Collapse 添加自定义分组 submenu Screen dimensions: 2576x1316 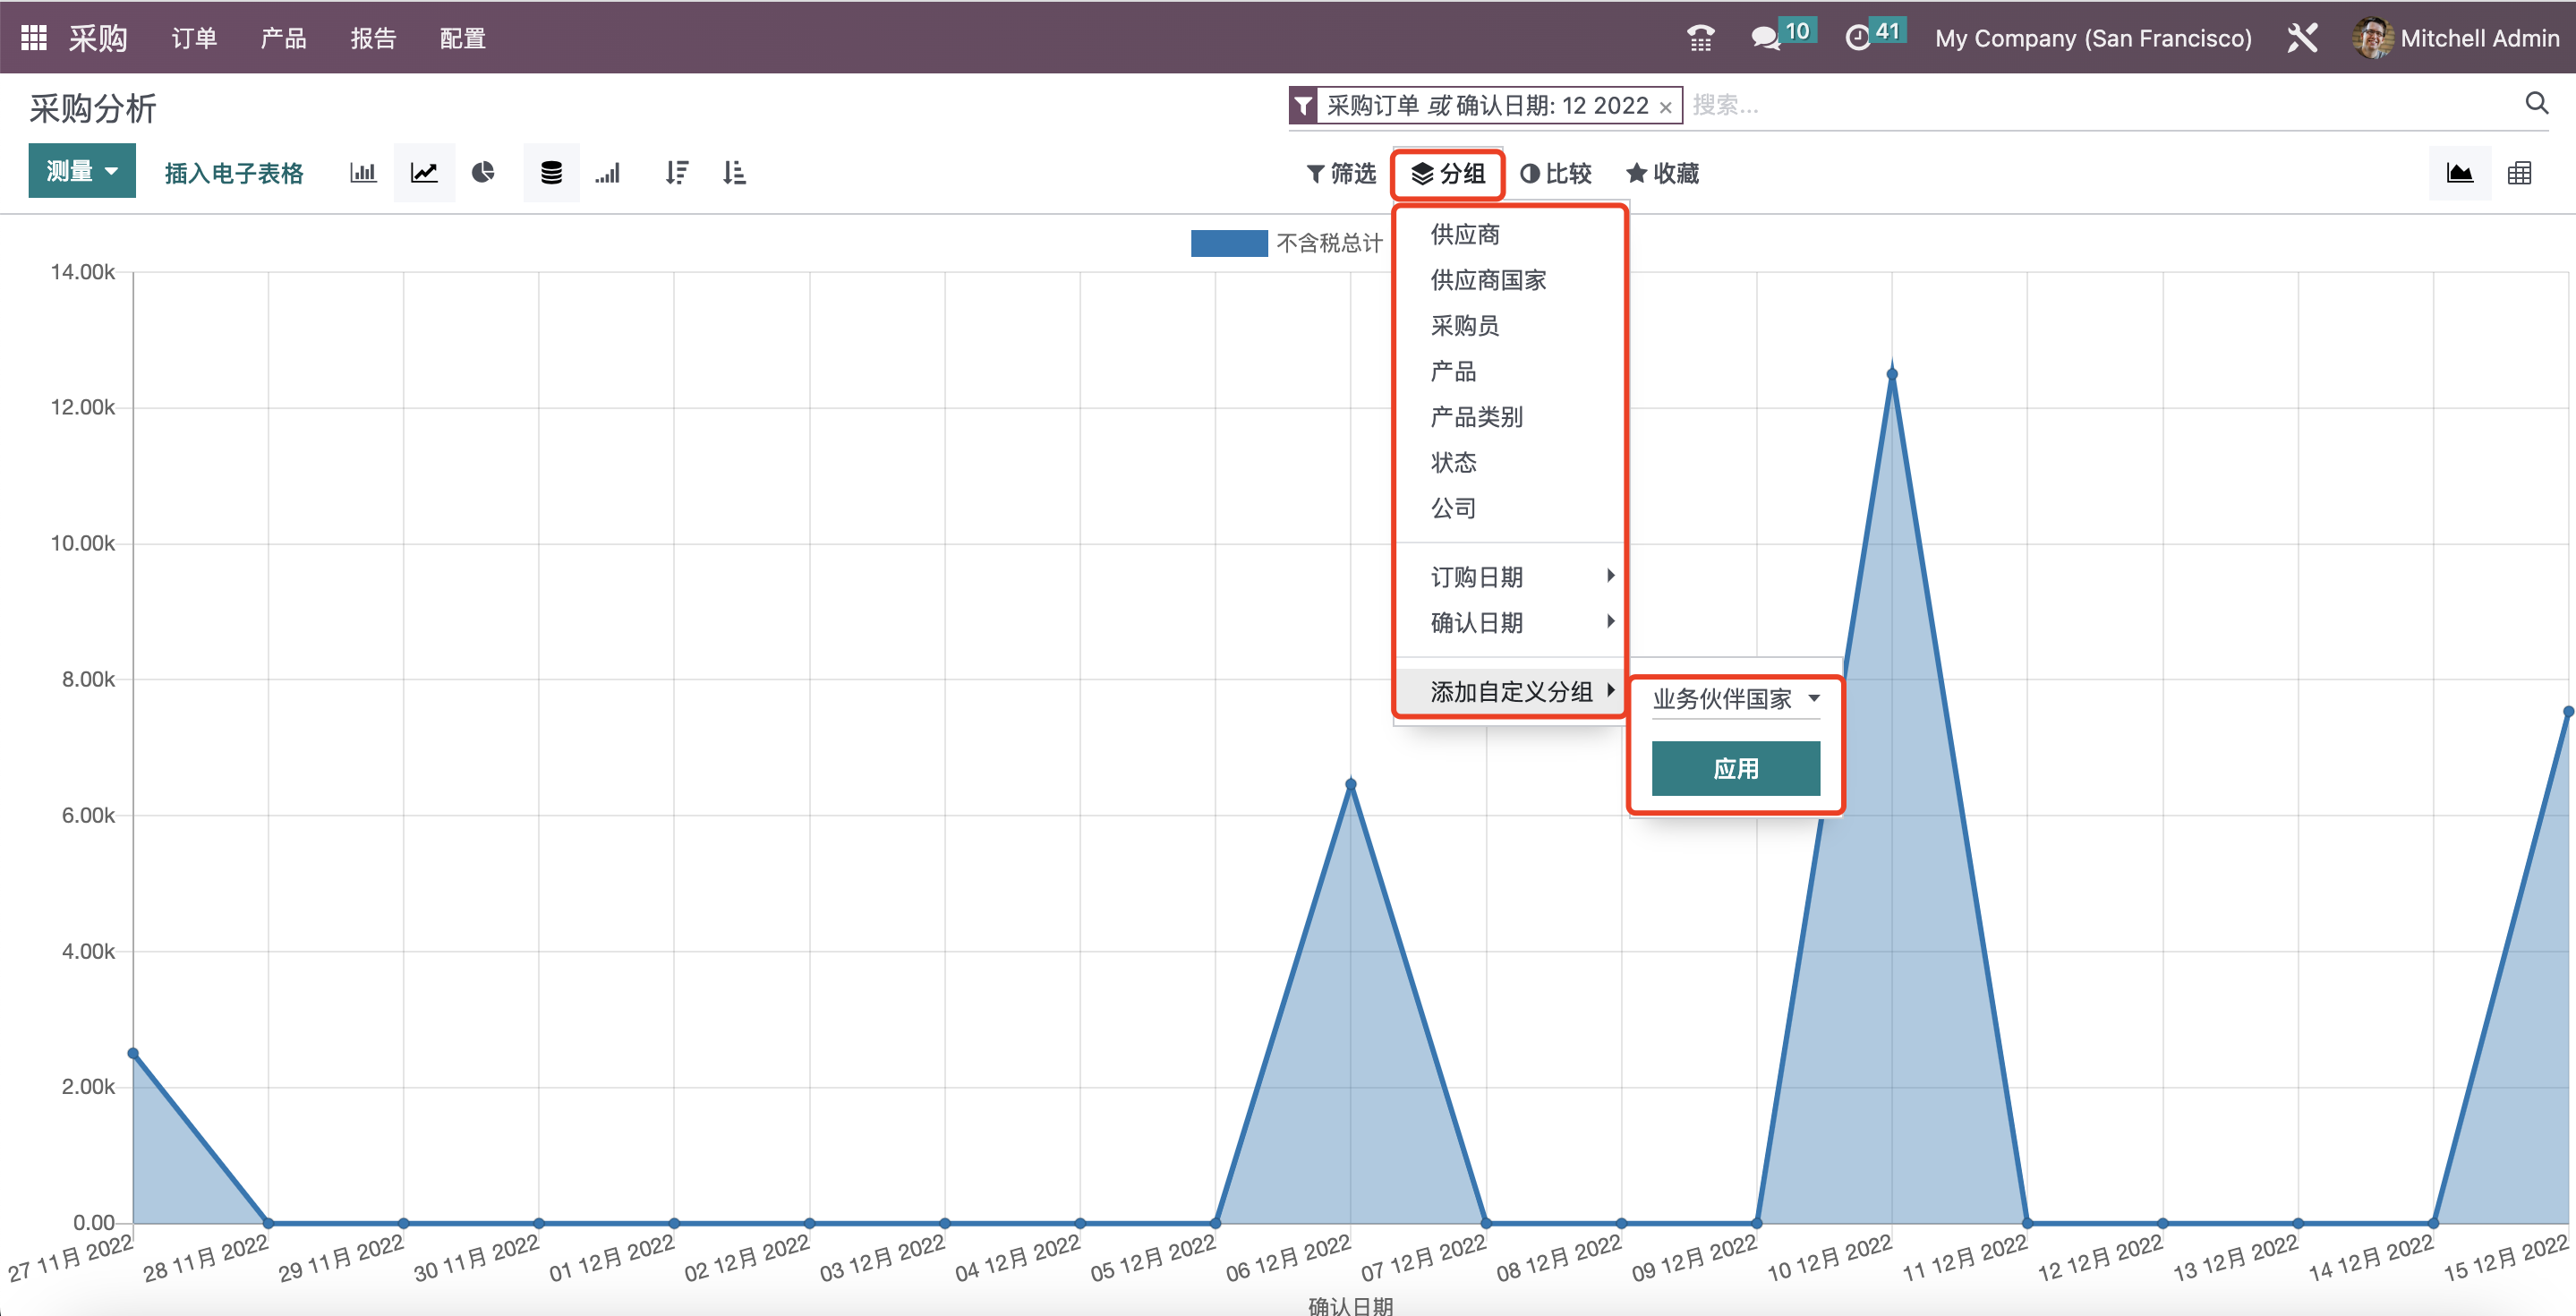point(1510,691)
